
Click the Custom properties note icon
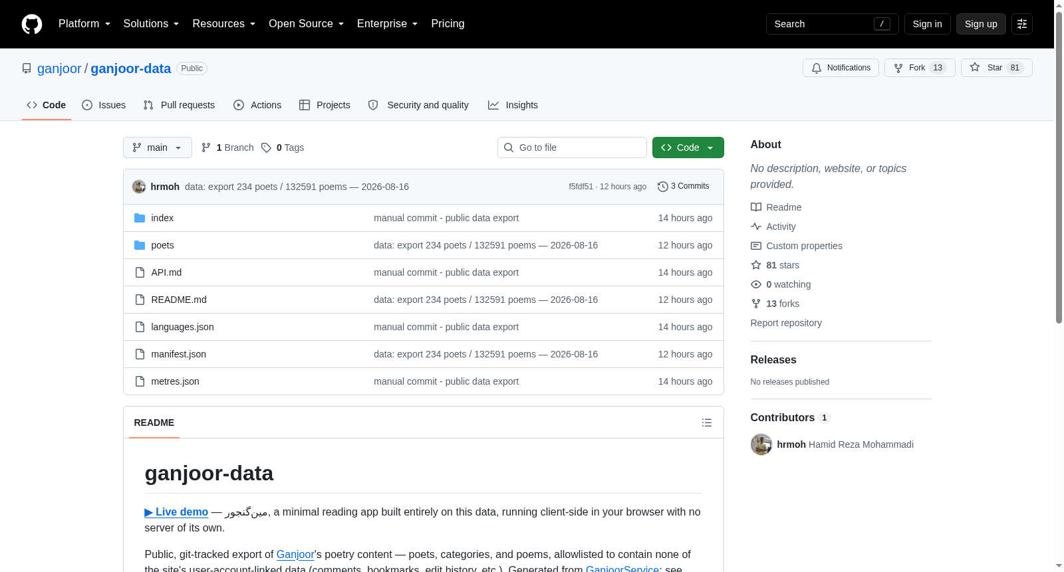coord(756,246)
